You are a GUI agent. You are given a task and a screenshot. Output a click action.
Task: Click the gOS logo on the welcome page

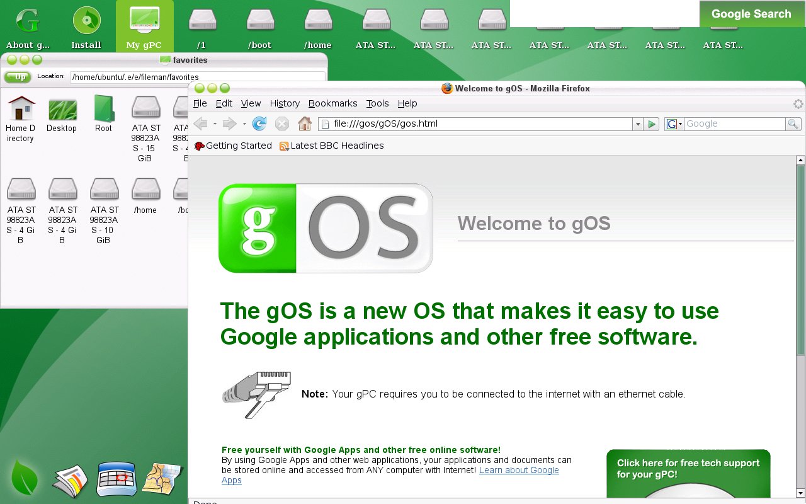coord(326,228)
